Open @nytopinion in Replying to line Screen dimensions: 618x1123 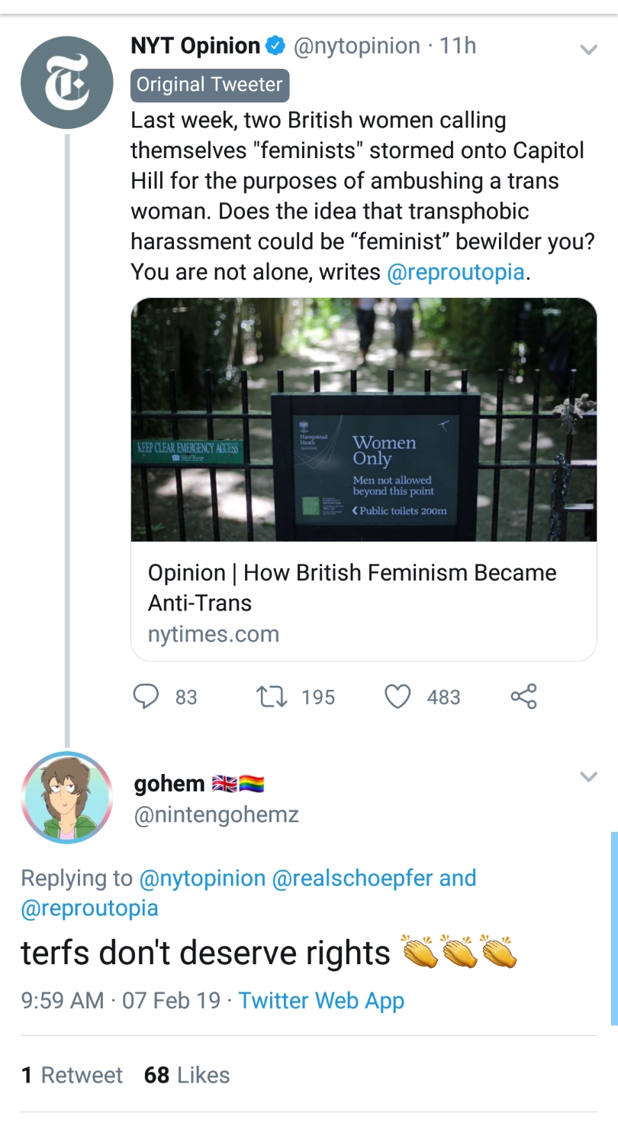(x=202, y=878)
